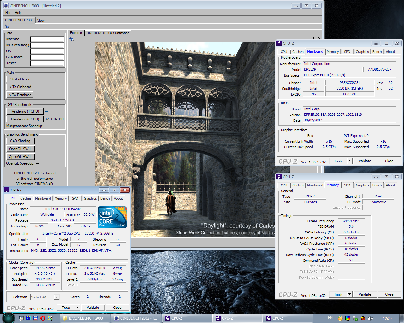This screenshot has height=323, width=404.
Task: Click the GFX-Board input field
Action: (x=47, y=57)
